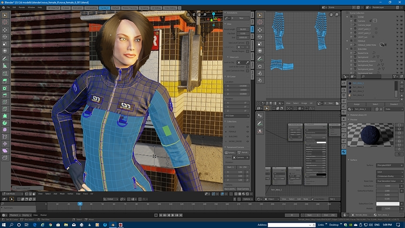405x228 pixels.
Task: Switch to the Animation workspace tab
Action: point(77,8)
